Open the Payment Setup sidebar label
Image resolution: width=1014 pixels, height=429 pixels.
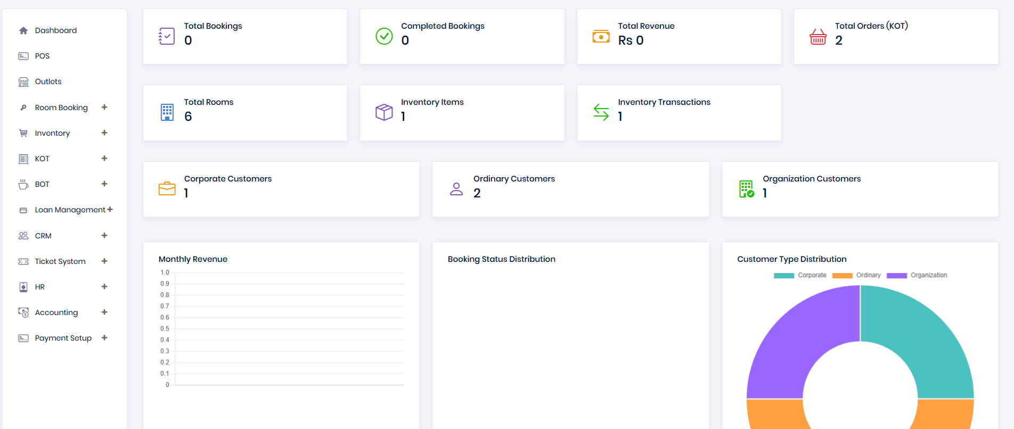pyautogui.click(x=63, y=338)
